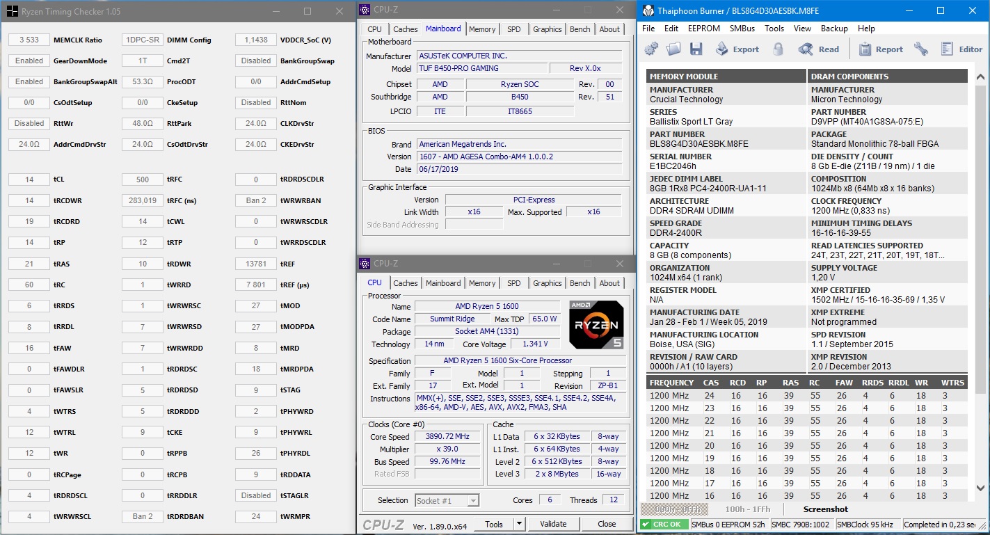Click the model field TUF B450-PRO GAMING

pyautogui.click(x=481, y=68)
